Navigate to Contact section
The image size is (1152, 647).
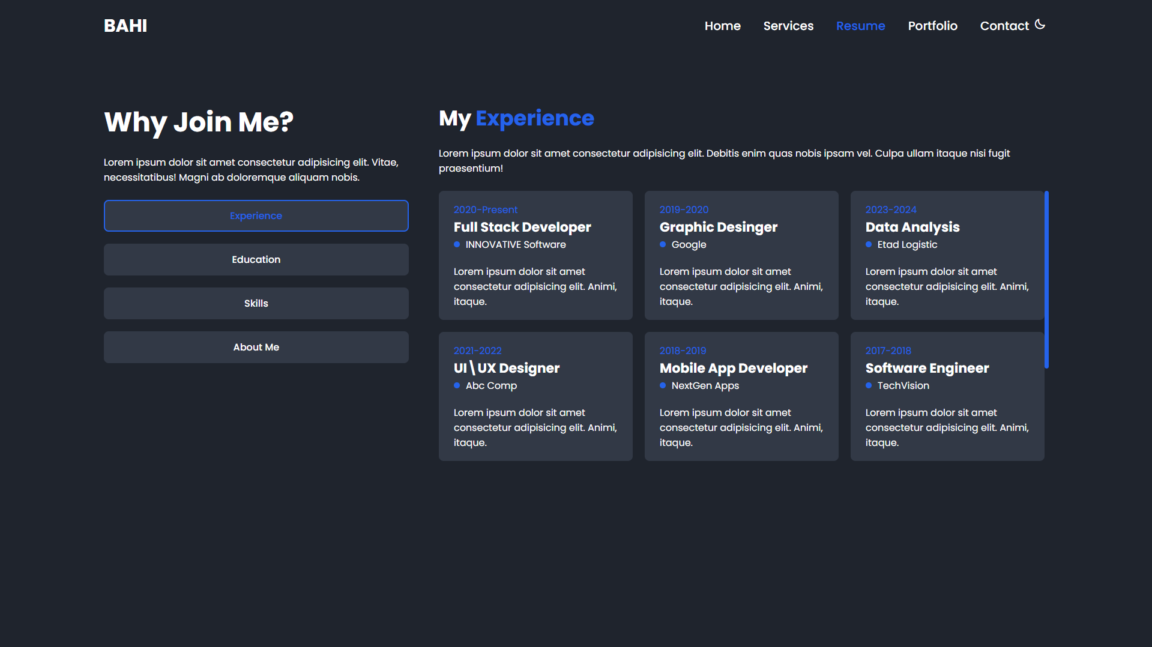pyautogui.click(x=1004, y=26)
